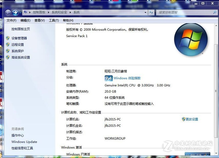Expand arrow before 控制面板 breadcrumb
This screenshot has height=158, width=219.
tap(30, 12)
